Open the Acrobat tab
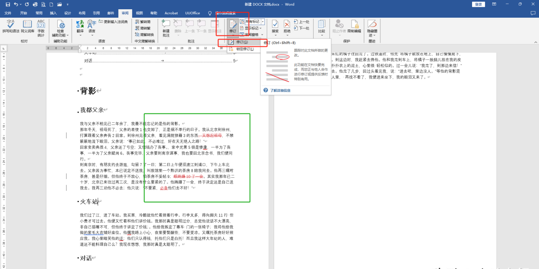539x269 pixels. tap(171, 13)
